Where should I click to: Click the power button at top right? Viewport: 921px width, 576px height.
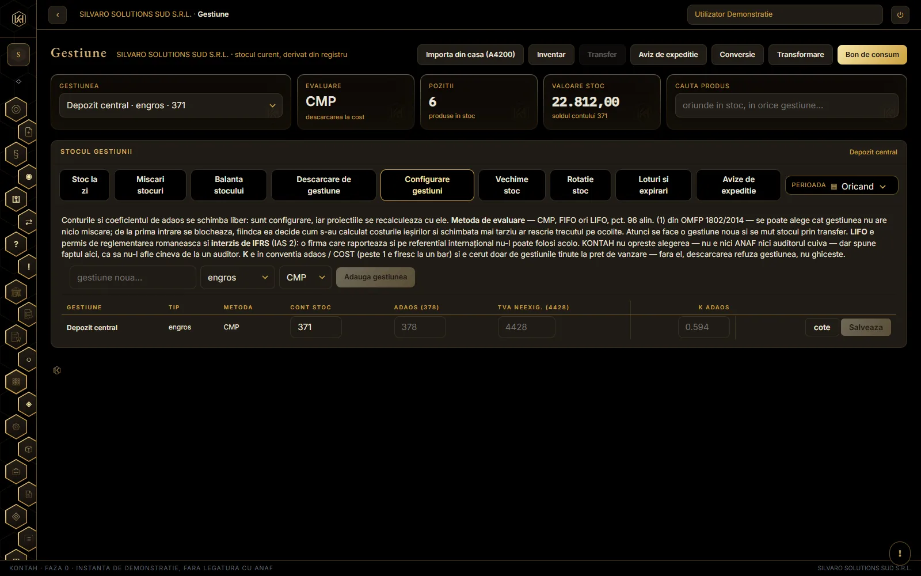point(900,15)
